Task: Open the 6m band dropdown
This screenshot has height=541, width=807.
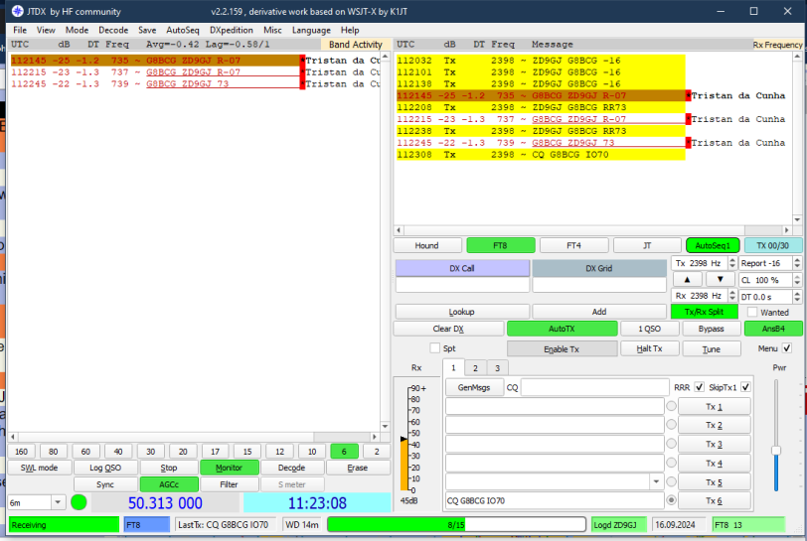Action: pos(58,502)
